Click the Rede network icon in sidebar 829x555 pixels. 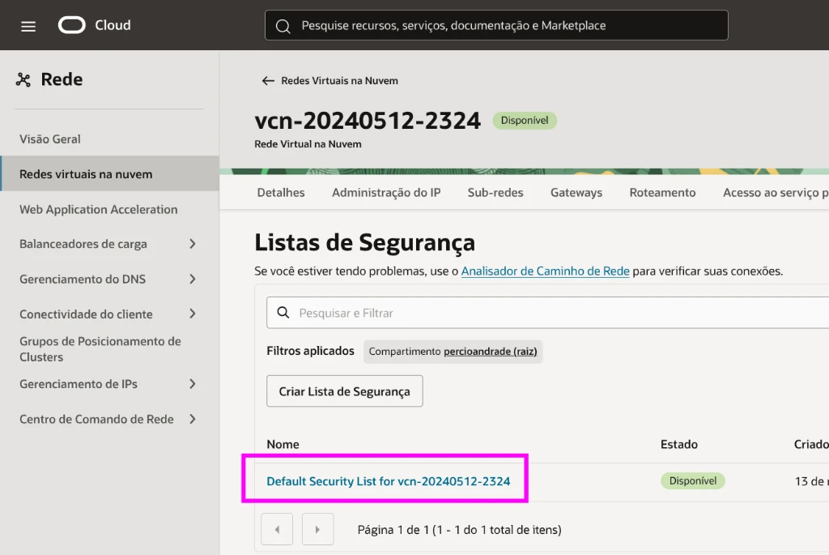(x=23, y=79)
